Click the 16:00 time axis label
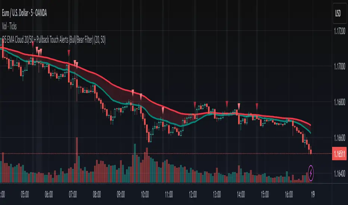348x205 pixels. (289, 194)
